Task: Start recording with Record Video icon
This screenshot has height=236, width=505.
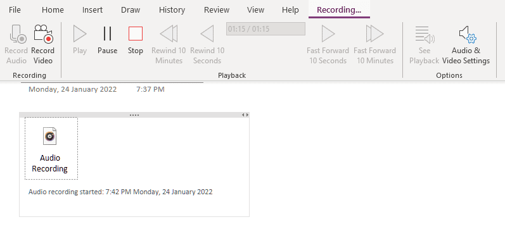Action: [43, 34]
